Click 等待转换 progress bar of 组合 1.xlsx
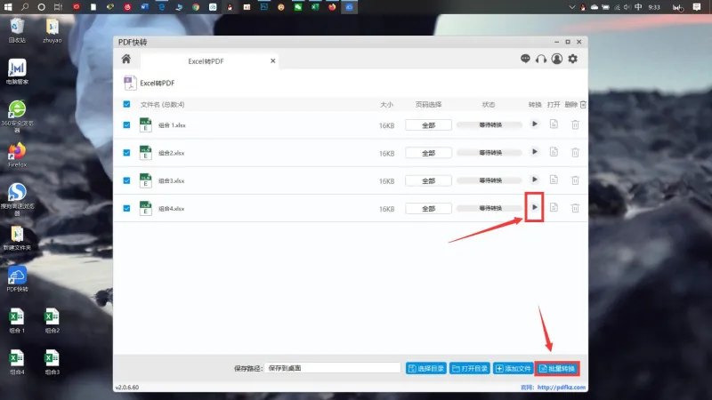 point(490,124)
